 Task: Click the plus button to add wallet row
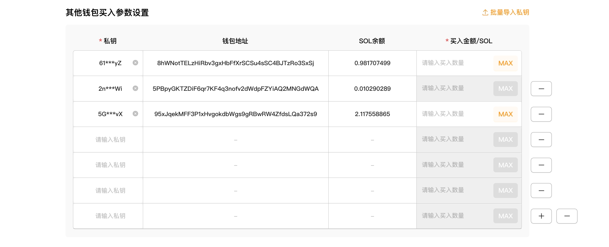541,216
